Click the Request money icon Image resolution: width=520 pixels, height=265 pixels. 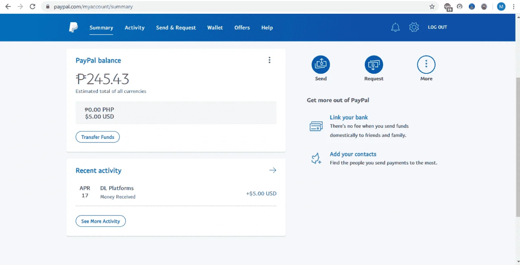pos(374,65)
